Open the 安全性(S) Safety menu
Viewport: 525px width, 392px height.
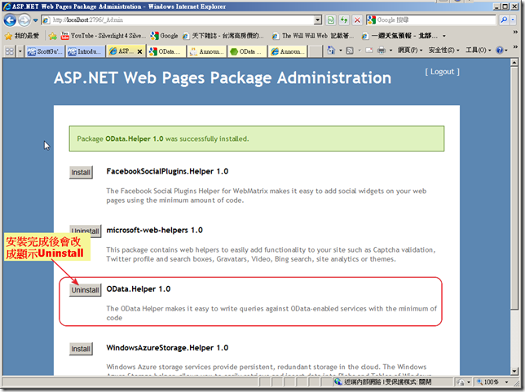click(443, 51)
